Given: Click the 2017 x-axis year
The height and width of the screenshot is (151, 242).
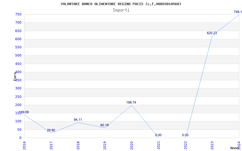Looking at the screenshot, I should point(51,146).
